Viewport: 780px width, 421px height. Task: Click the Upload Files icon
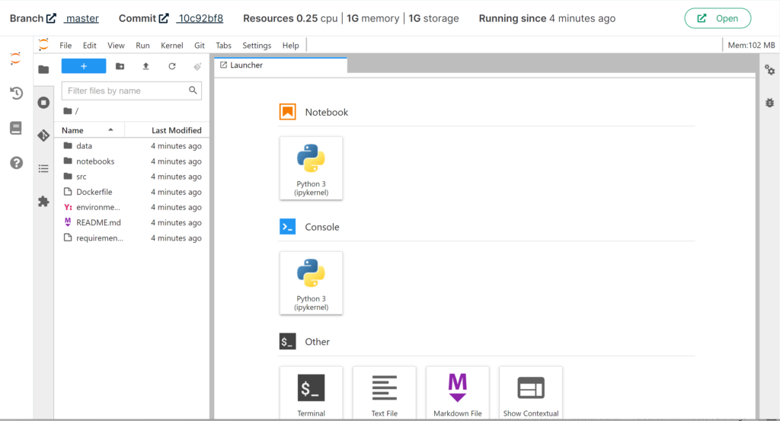pyautogui.click(x=145, y=66)
